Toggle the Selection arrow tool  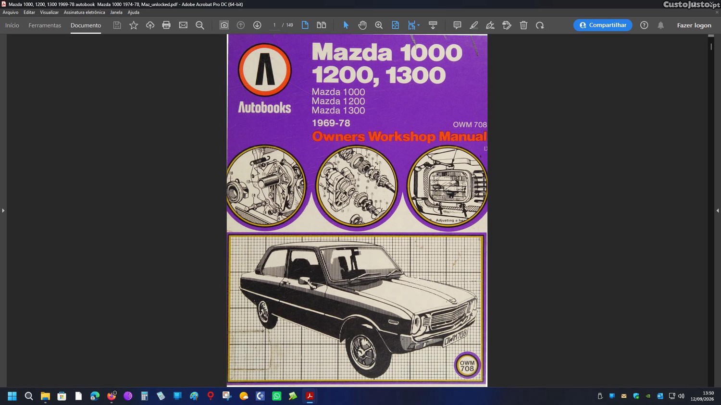(x=346, y=25)
